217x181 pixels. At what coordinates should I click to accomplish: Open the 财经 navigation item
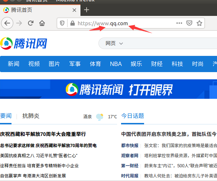click(157, 64)
